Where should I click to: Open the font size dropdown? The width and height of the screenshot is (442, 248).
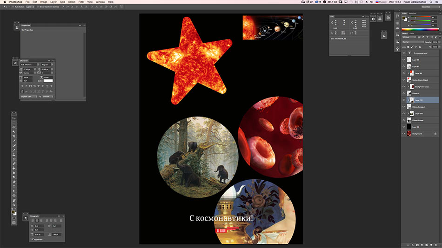(35, 69)
